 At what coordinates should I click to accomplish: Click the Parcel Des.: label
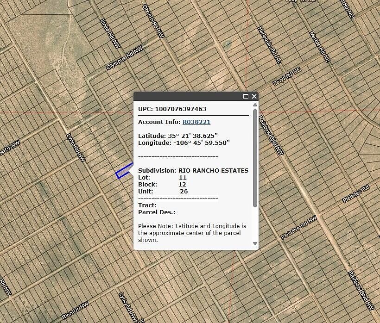tap(157, 212)
